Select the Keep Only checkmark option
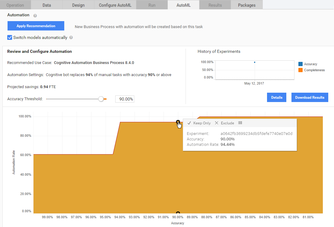This screenshot has height=227, width=334. [199, 123]
